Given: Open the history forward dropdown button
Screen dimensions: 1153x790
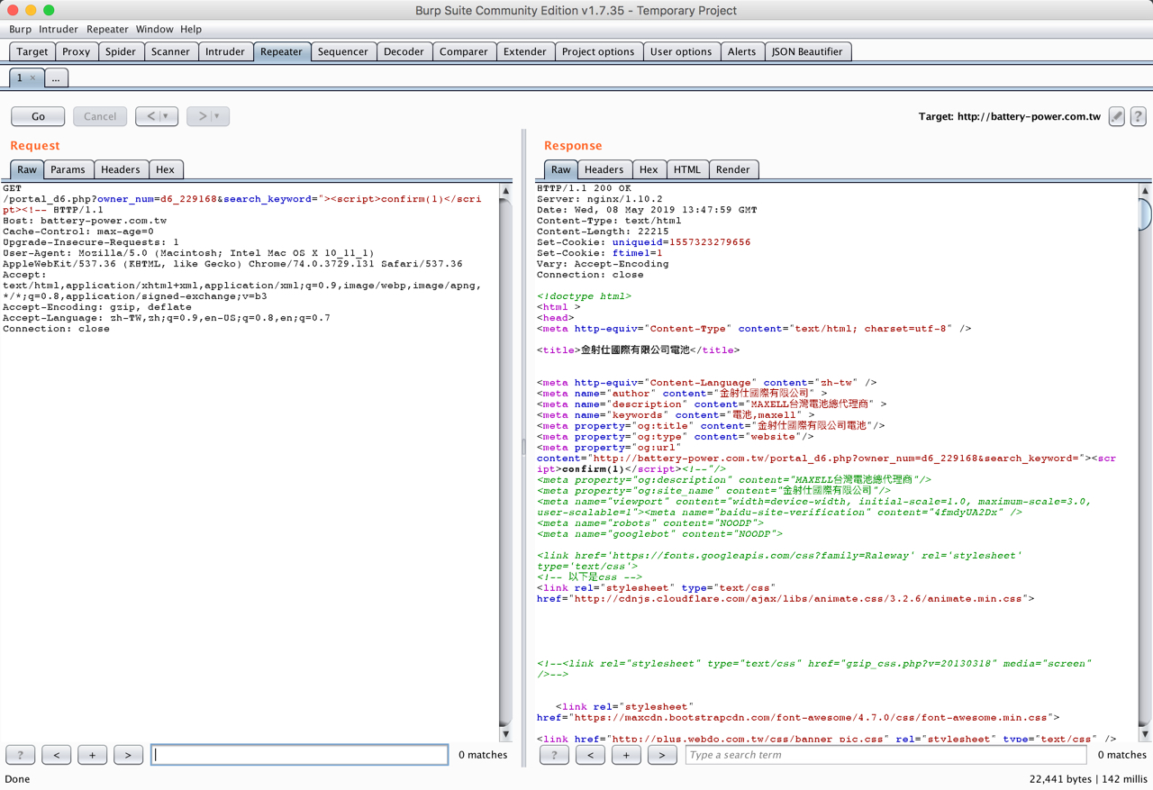Looking at the screenshot, I should click(208, 116).
